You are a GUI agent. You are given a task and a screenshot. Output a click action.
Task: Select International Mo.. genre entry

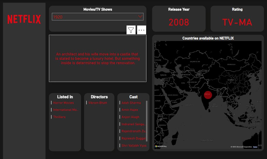(66, 110)
